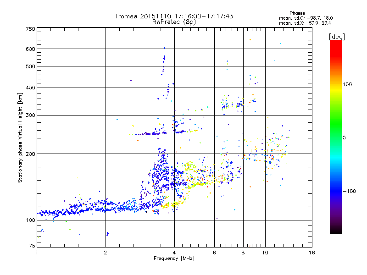Click the 'mean, sd,X: 87.9, 23.4' line
The height and width of the screenshot is (275, 367).
(305, 23)
